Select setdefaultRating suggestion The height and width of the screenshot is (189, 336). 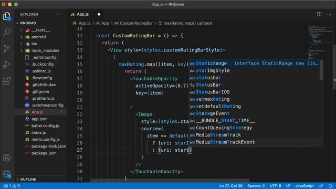pyautogui.click(x=254, y=106)
